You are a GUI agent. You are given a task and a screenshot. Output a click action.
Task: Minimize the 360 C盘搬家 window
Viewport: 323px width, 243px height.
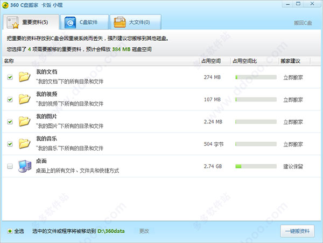coord(288,4)
